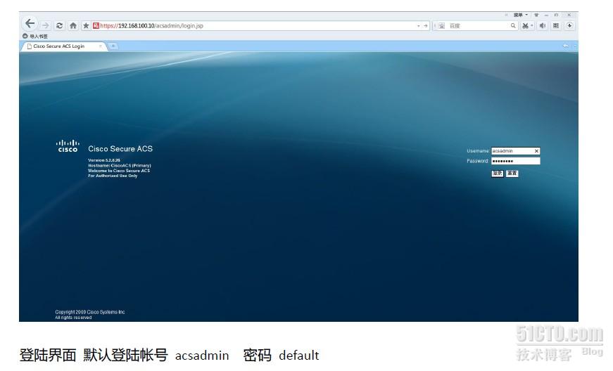Go back with the browser back arrow
The image size is (613, 371).
coord(30,24)
